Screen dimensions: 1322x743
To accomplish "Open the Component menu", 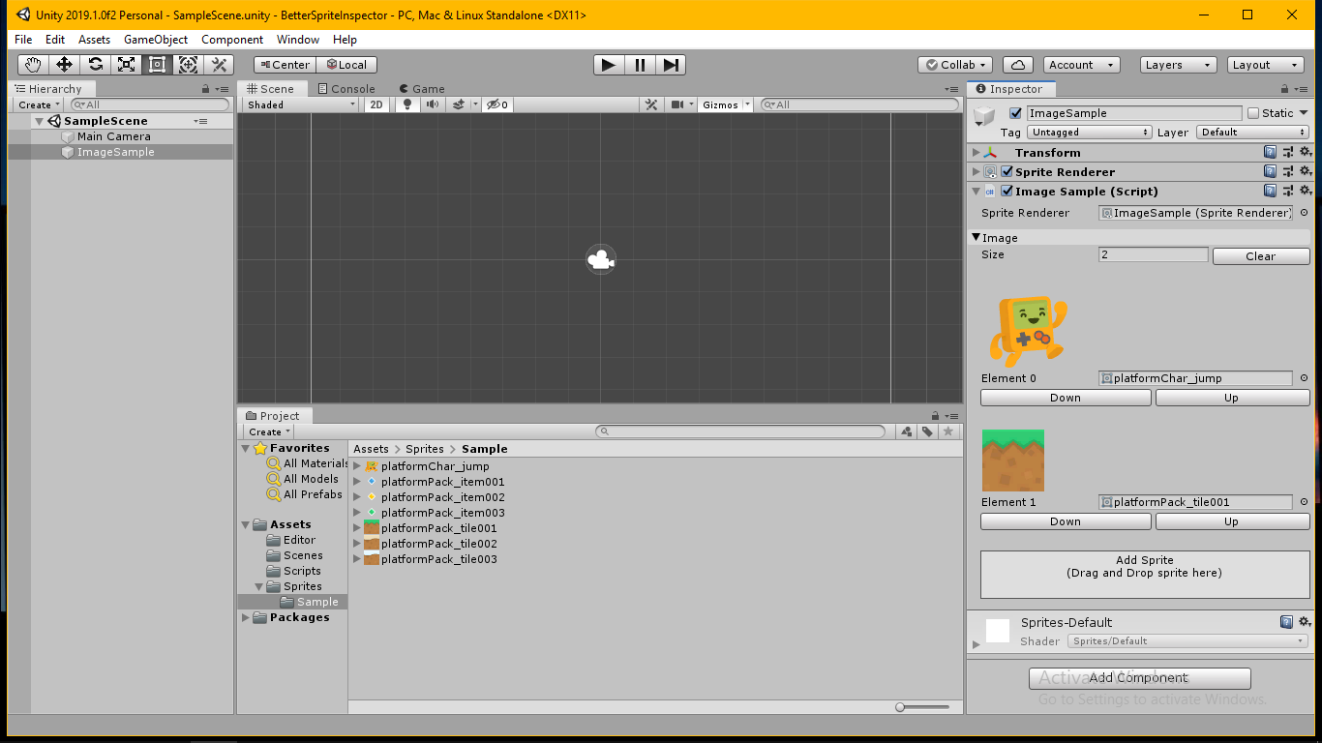I will tap(232, 40).
